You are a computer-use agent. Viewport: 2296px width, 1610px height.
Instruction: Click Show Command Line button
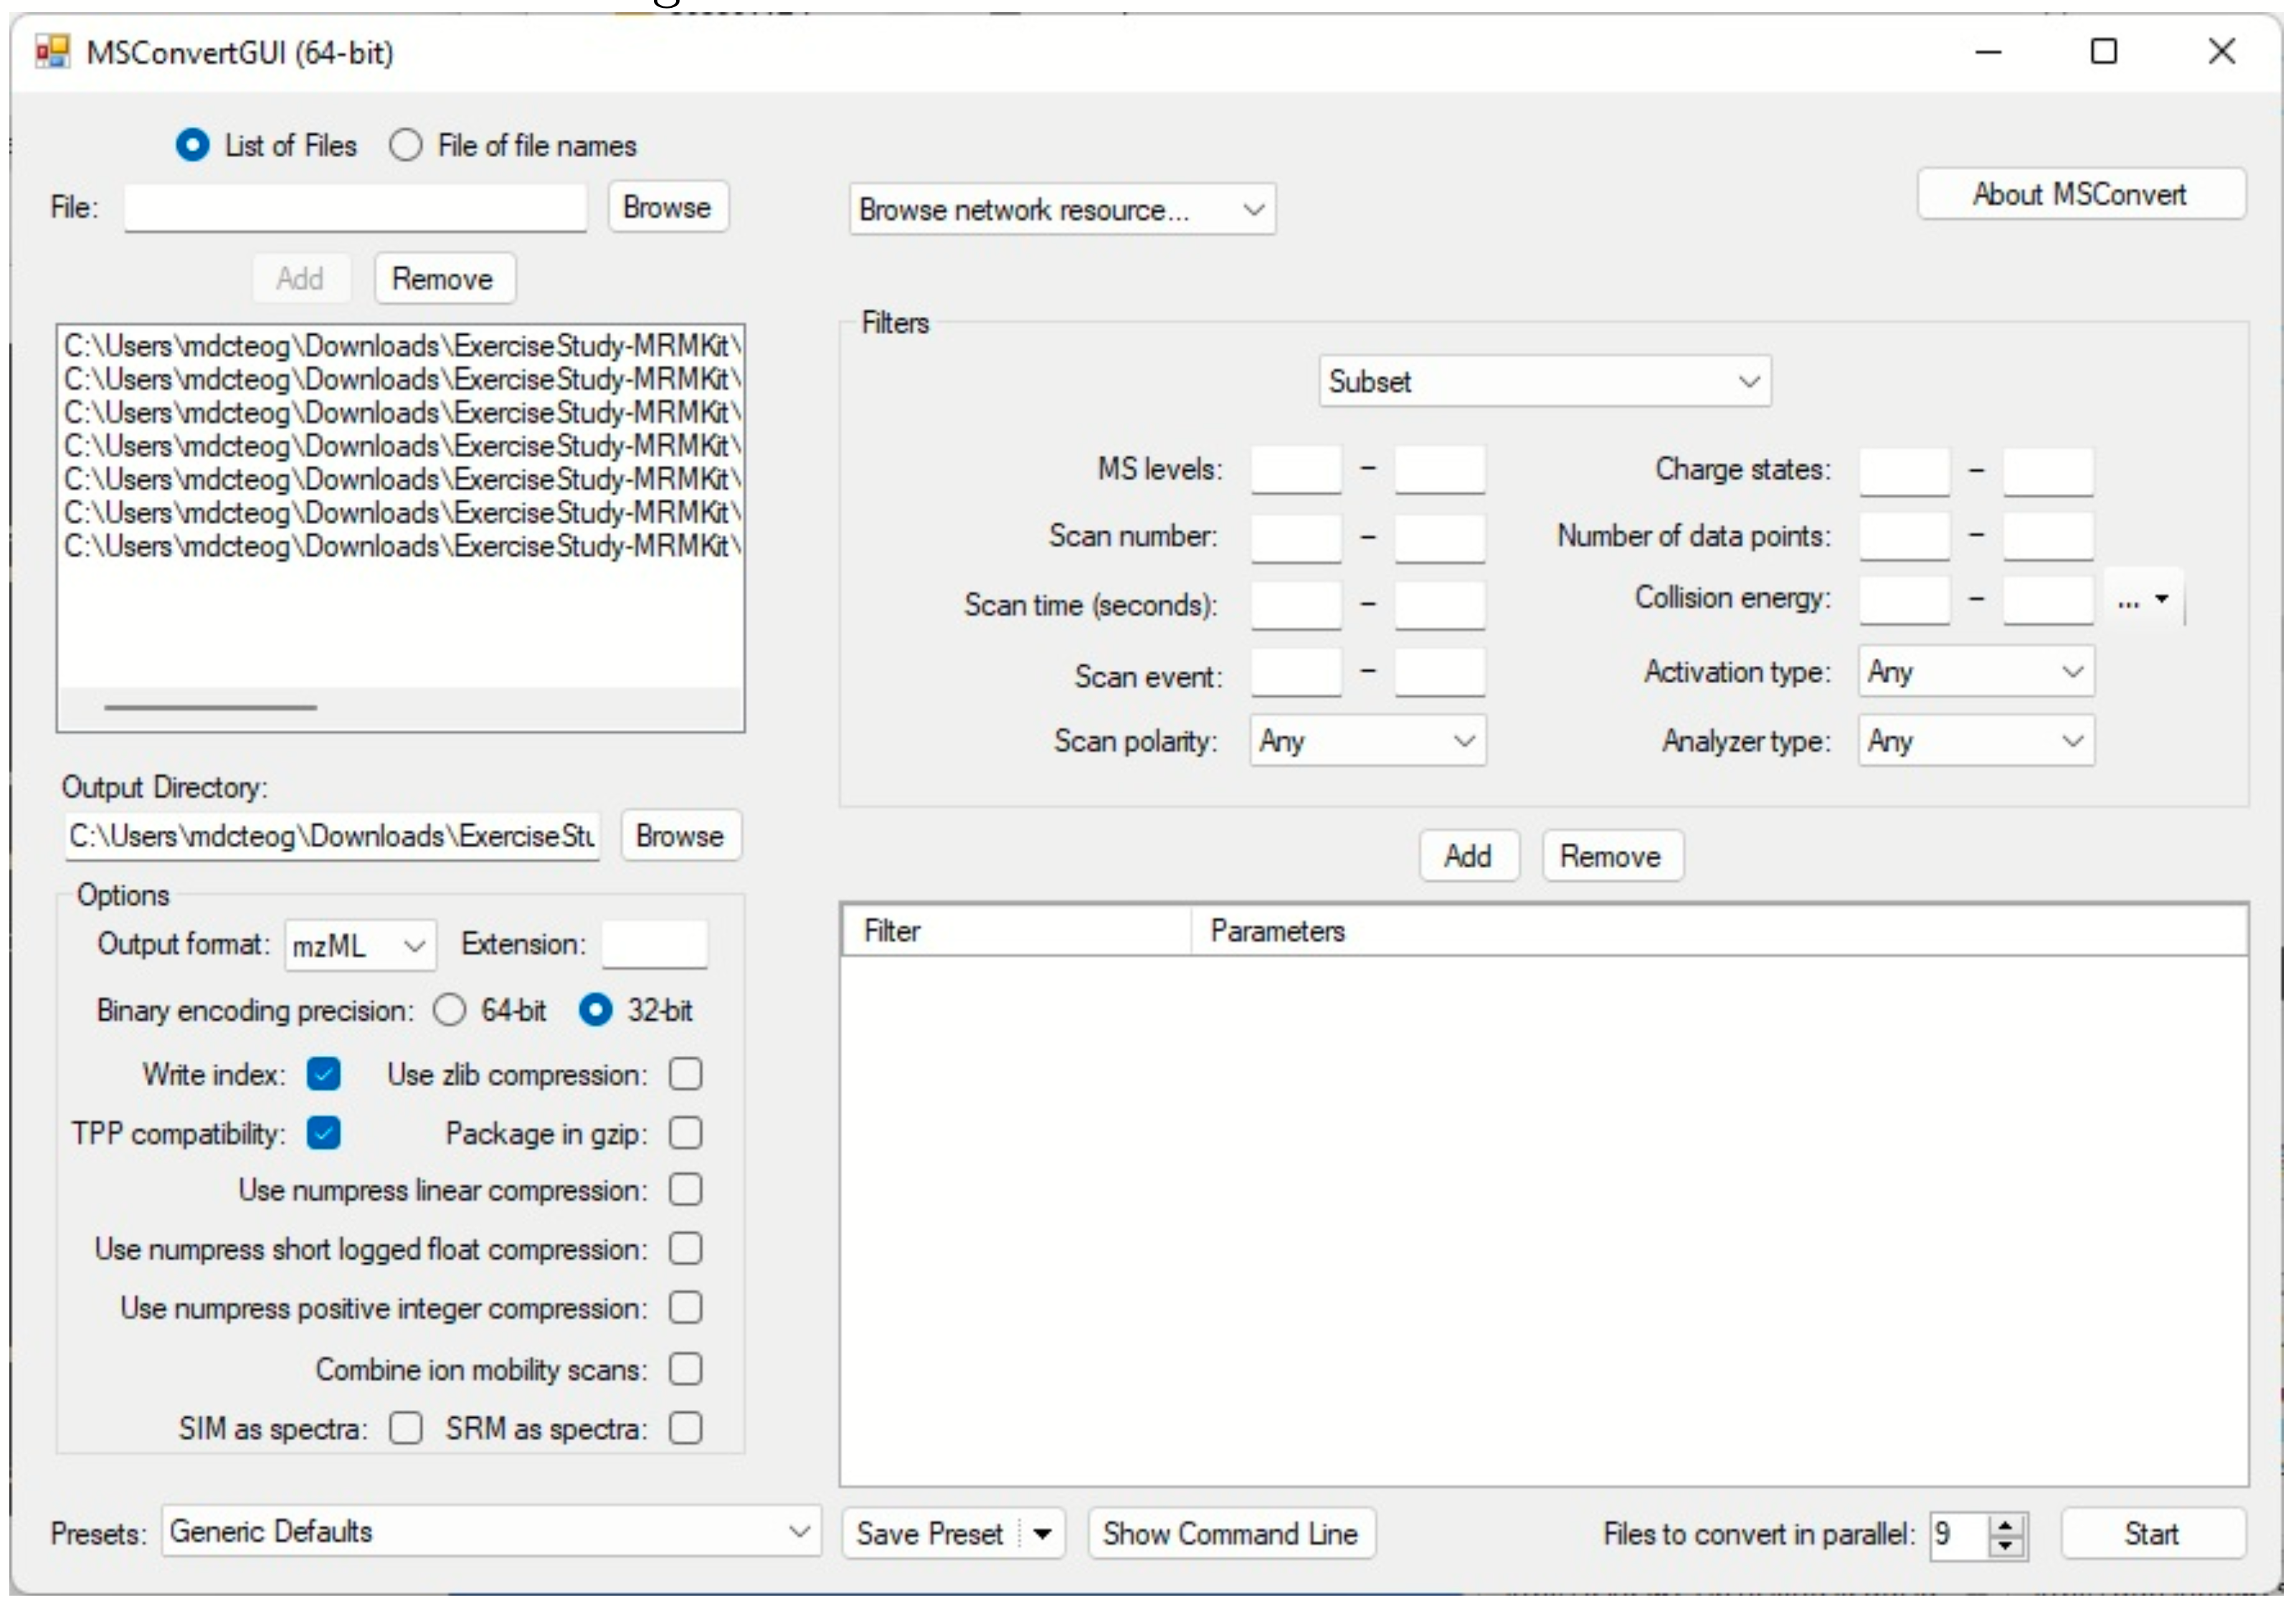click(1230, 1534)
